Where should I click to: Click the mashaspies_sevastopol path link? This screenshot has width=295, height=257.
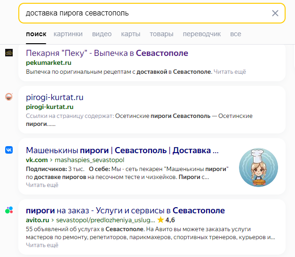coord(89,160)
